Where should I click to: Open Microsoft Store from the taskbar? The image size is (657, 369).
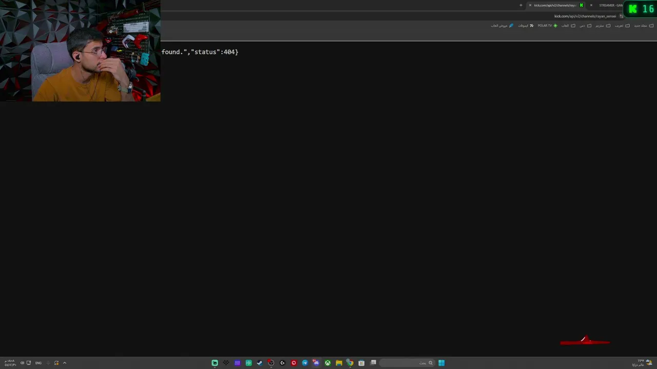click(x=361, y=363)
